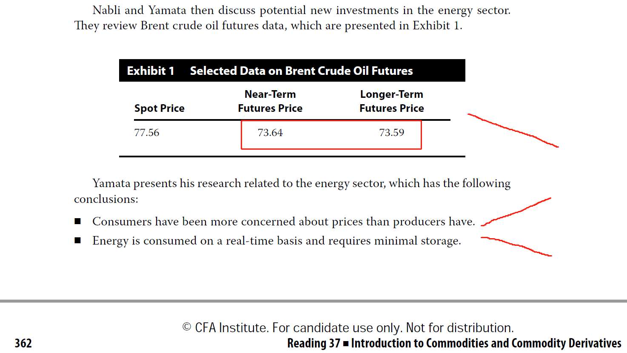The image size is (627, 353).
Task: Click the bullet square before 'Energy is consumed'
Action: pyautogui.click(x=78, y=240)
